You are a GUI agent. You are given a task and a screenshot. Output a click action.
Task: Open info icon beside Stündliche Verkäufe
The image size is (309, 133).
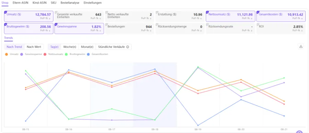pos(127,47)
